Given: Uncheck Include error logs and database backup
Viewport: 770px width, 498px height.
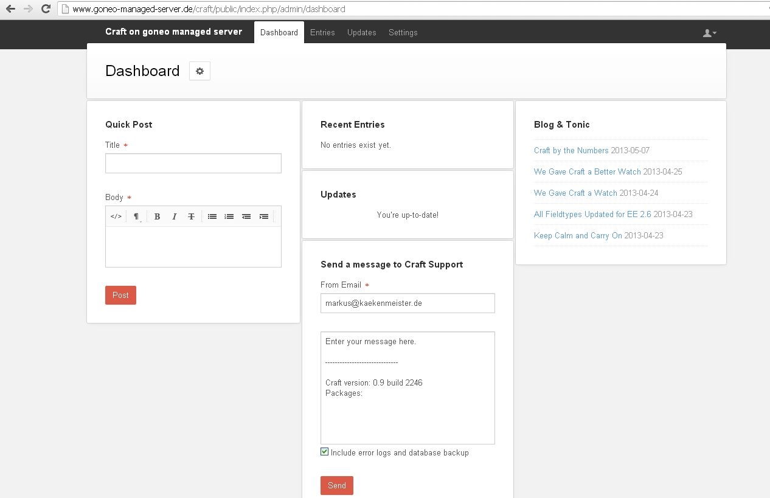Looking at the screenshot, I should pyautogui.click(x=324, y=452).
